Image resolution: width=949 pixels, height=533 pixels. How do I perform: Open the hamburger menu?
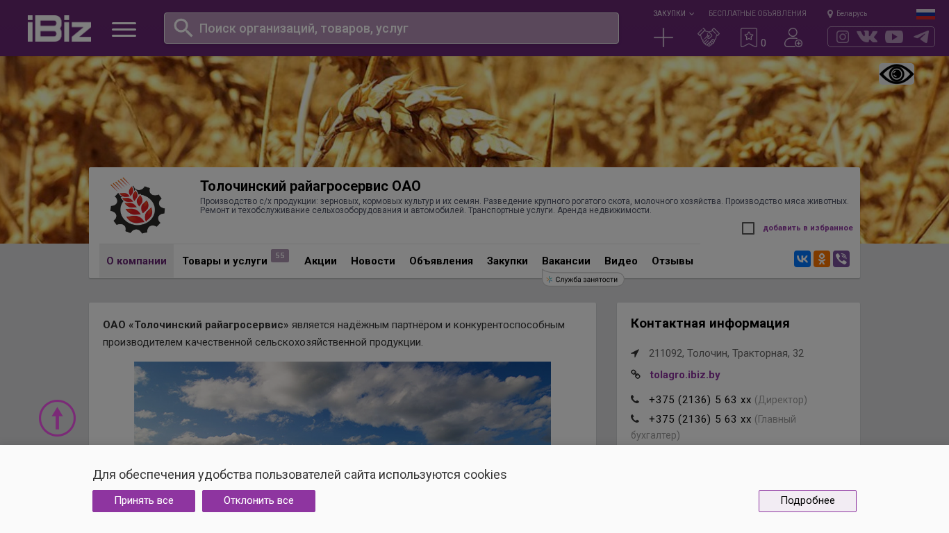[124, 29]
